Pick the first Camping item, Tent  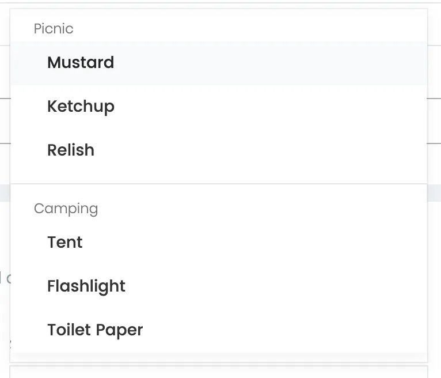pyautogui.click(x=219, y=243)
